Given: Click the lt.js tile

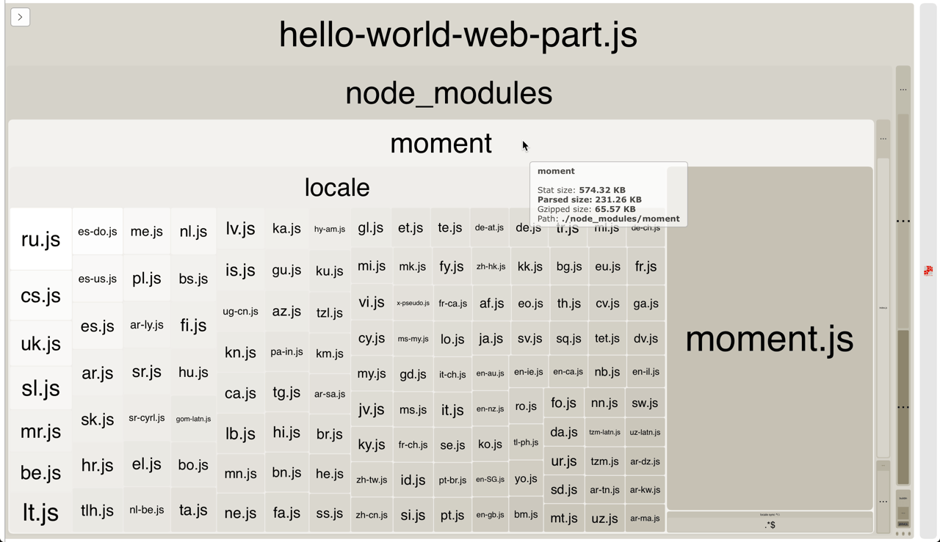Looking at the screenshot, I should [x=40, y=512].
